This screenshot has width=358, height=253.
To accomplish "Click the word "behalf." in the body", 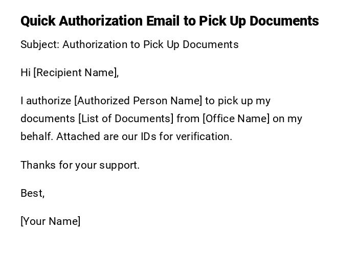I will pyautogui.click(x=37, y=136).
